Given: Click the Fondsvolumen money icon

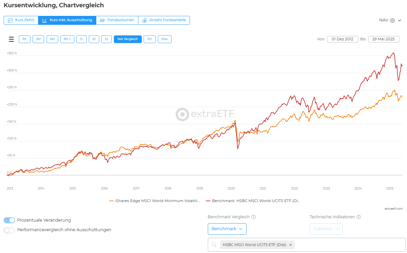Looking at the screenshot, I should pos(102,20).
